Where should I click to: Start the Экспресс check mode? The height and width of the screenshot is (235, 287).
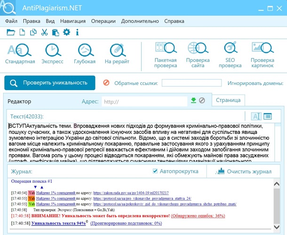[x=52, y=54]
